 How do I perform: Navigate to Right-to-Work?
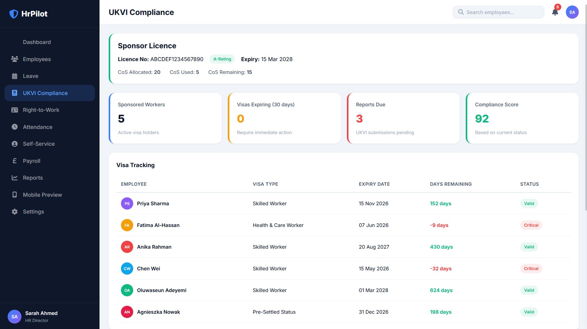point(50,110)
